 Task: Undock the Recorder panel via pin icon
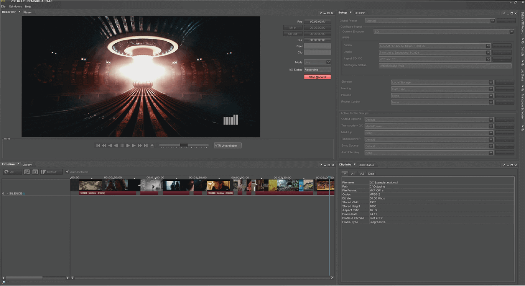(x=20, y=12)
